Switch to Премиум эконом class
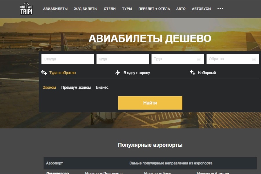261x174 pixels. click(76, 88)
